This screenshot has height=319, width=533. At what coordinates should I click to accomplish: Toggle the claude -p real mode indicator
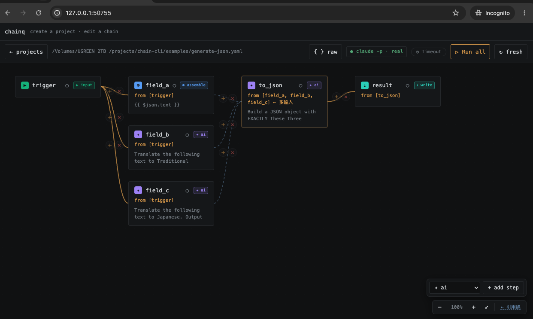(376, 52)
